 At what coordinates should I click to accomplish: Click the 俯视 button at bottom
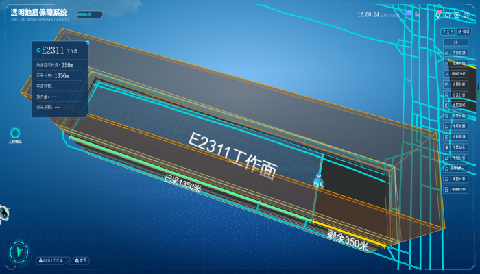82,260
